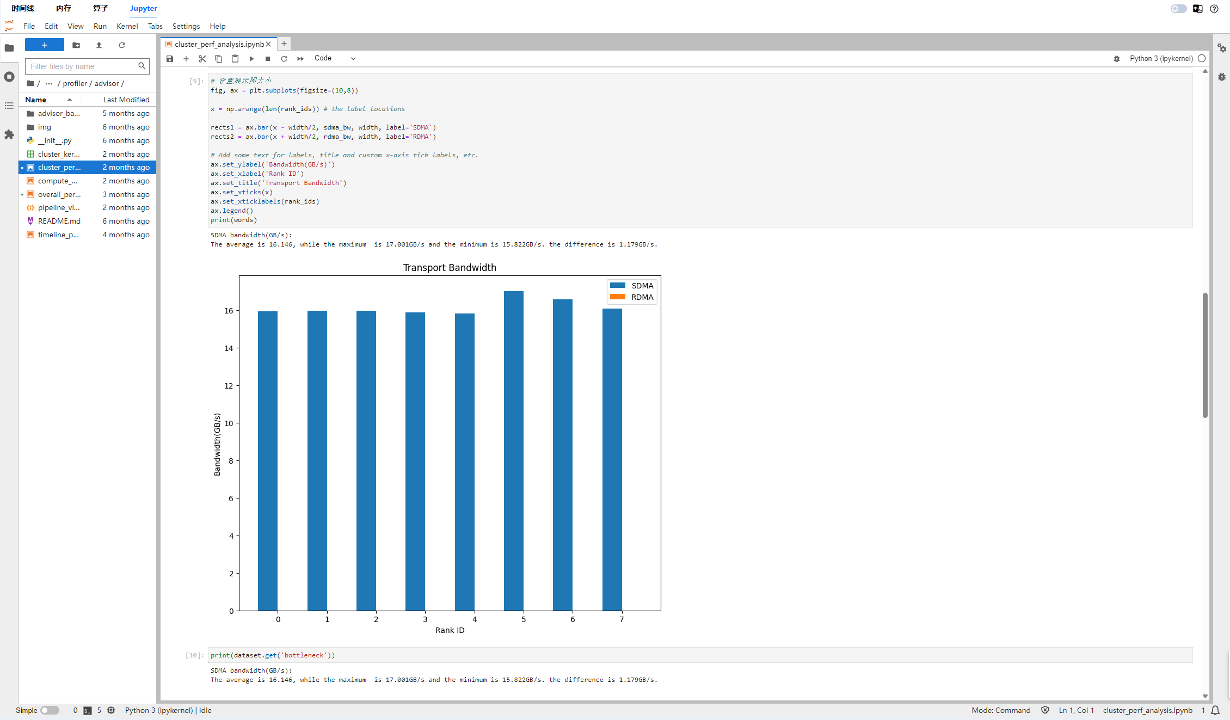Open the right sidebar debugger bug icon
This screenshot has height=720, width=1230.
(1222, 77)
